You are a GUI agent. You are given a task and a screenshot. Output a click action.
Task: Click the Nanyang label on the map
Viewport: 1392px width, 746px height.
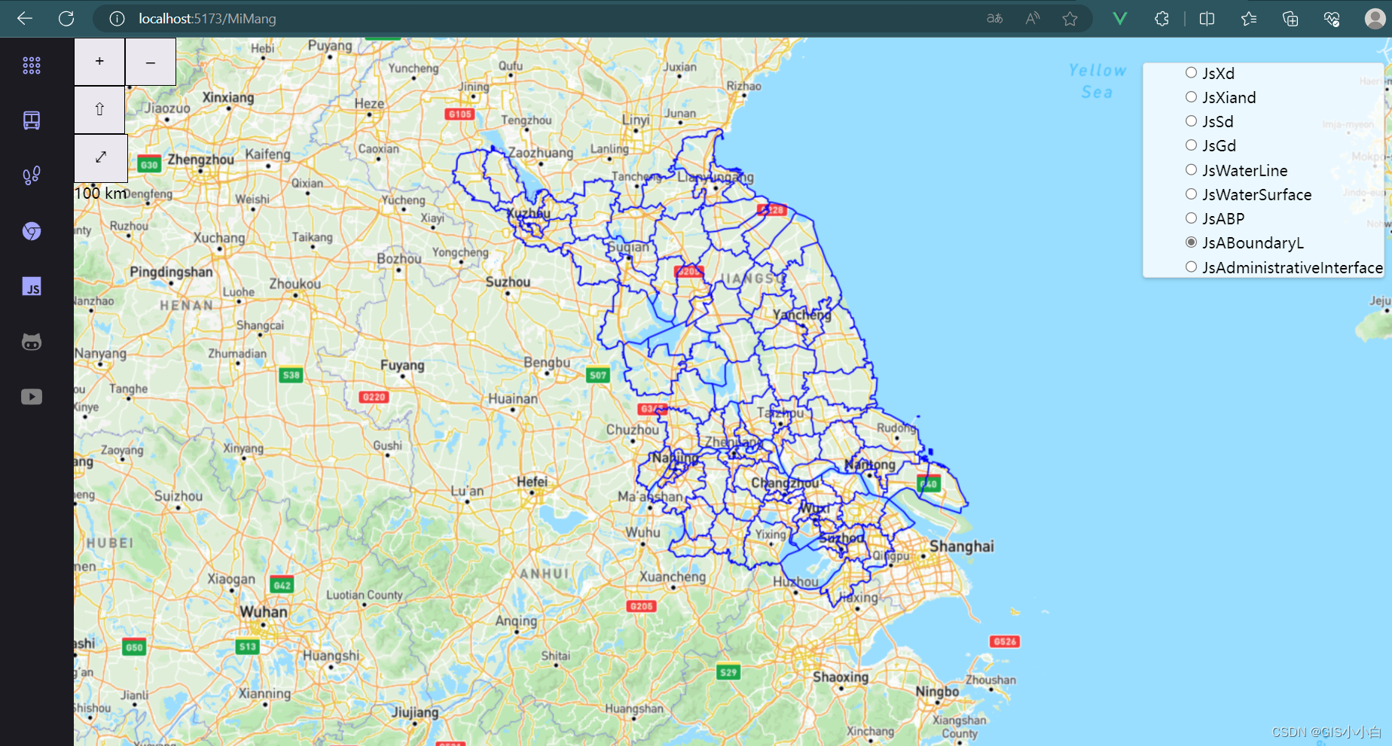(100, 353)
